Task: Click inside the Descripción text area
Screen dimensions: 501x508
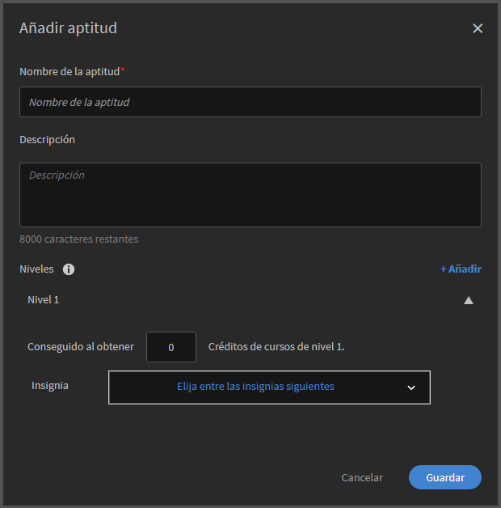Action: point(250,195)
